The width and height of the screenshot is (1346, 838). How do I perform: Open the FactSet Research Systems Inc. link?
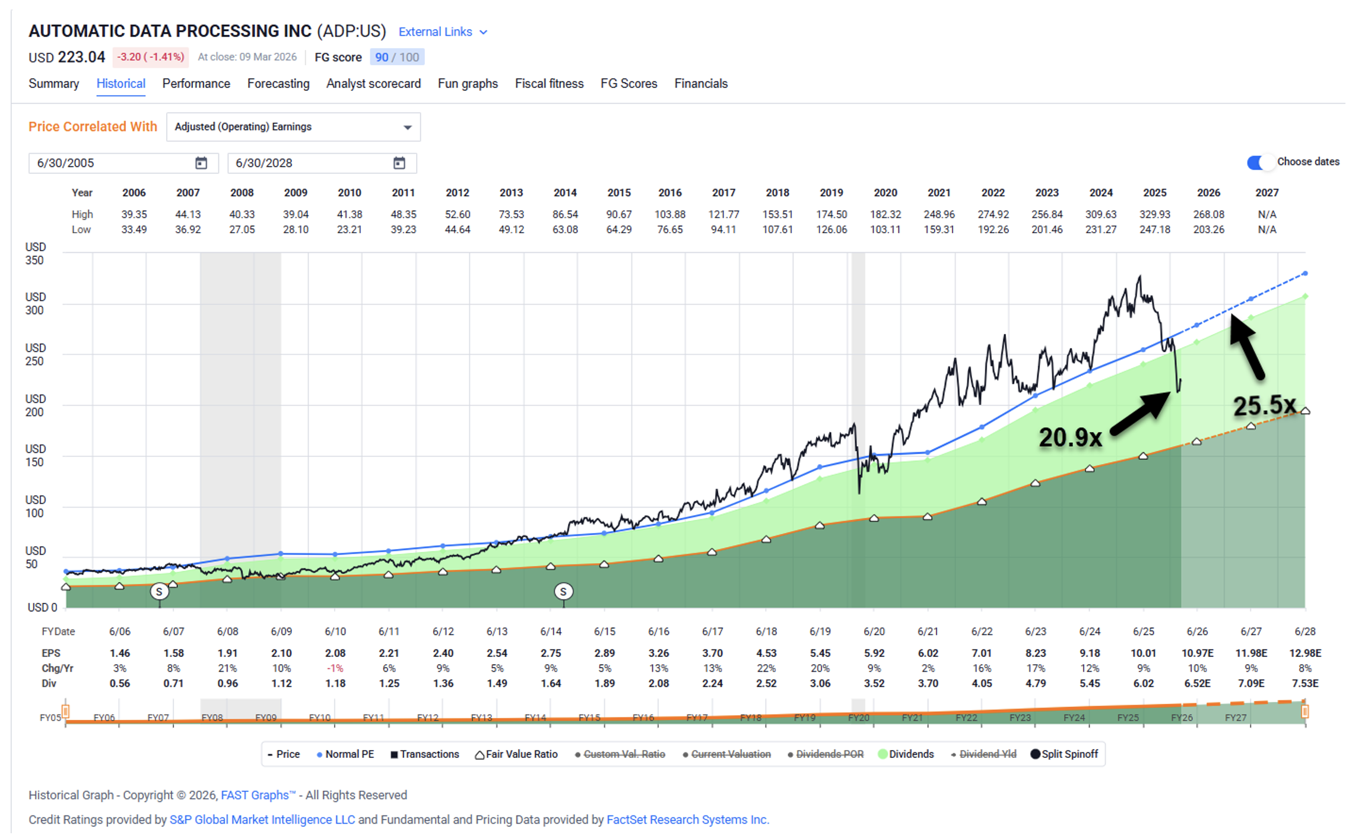[687, 820]
